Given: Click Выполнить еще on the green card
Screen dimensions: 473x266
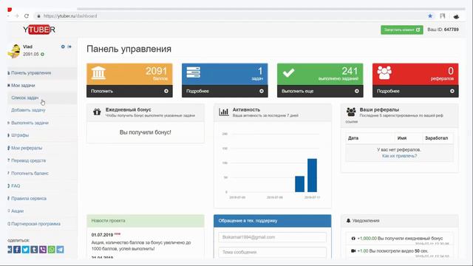Looking at the screenshot, I should click(x=297, y=91).
